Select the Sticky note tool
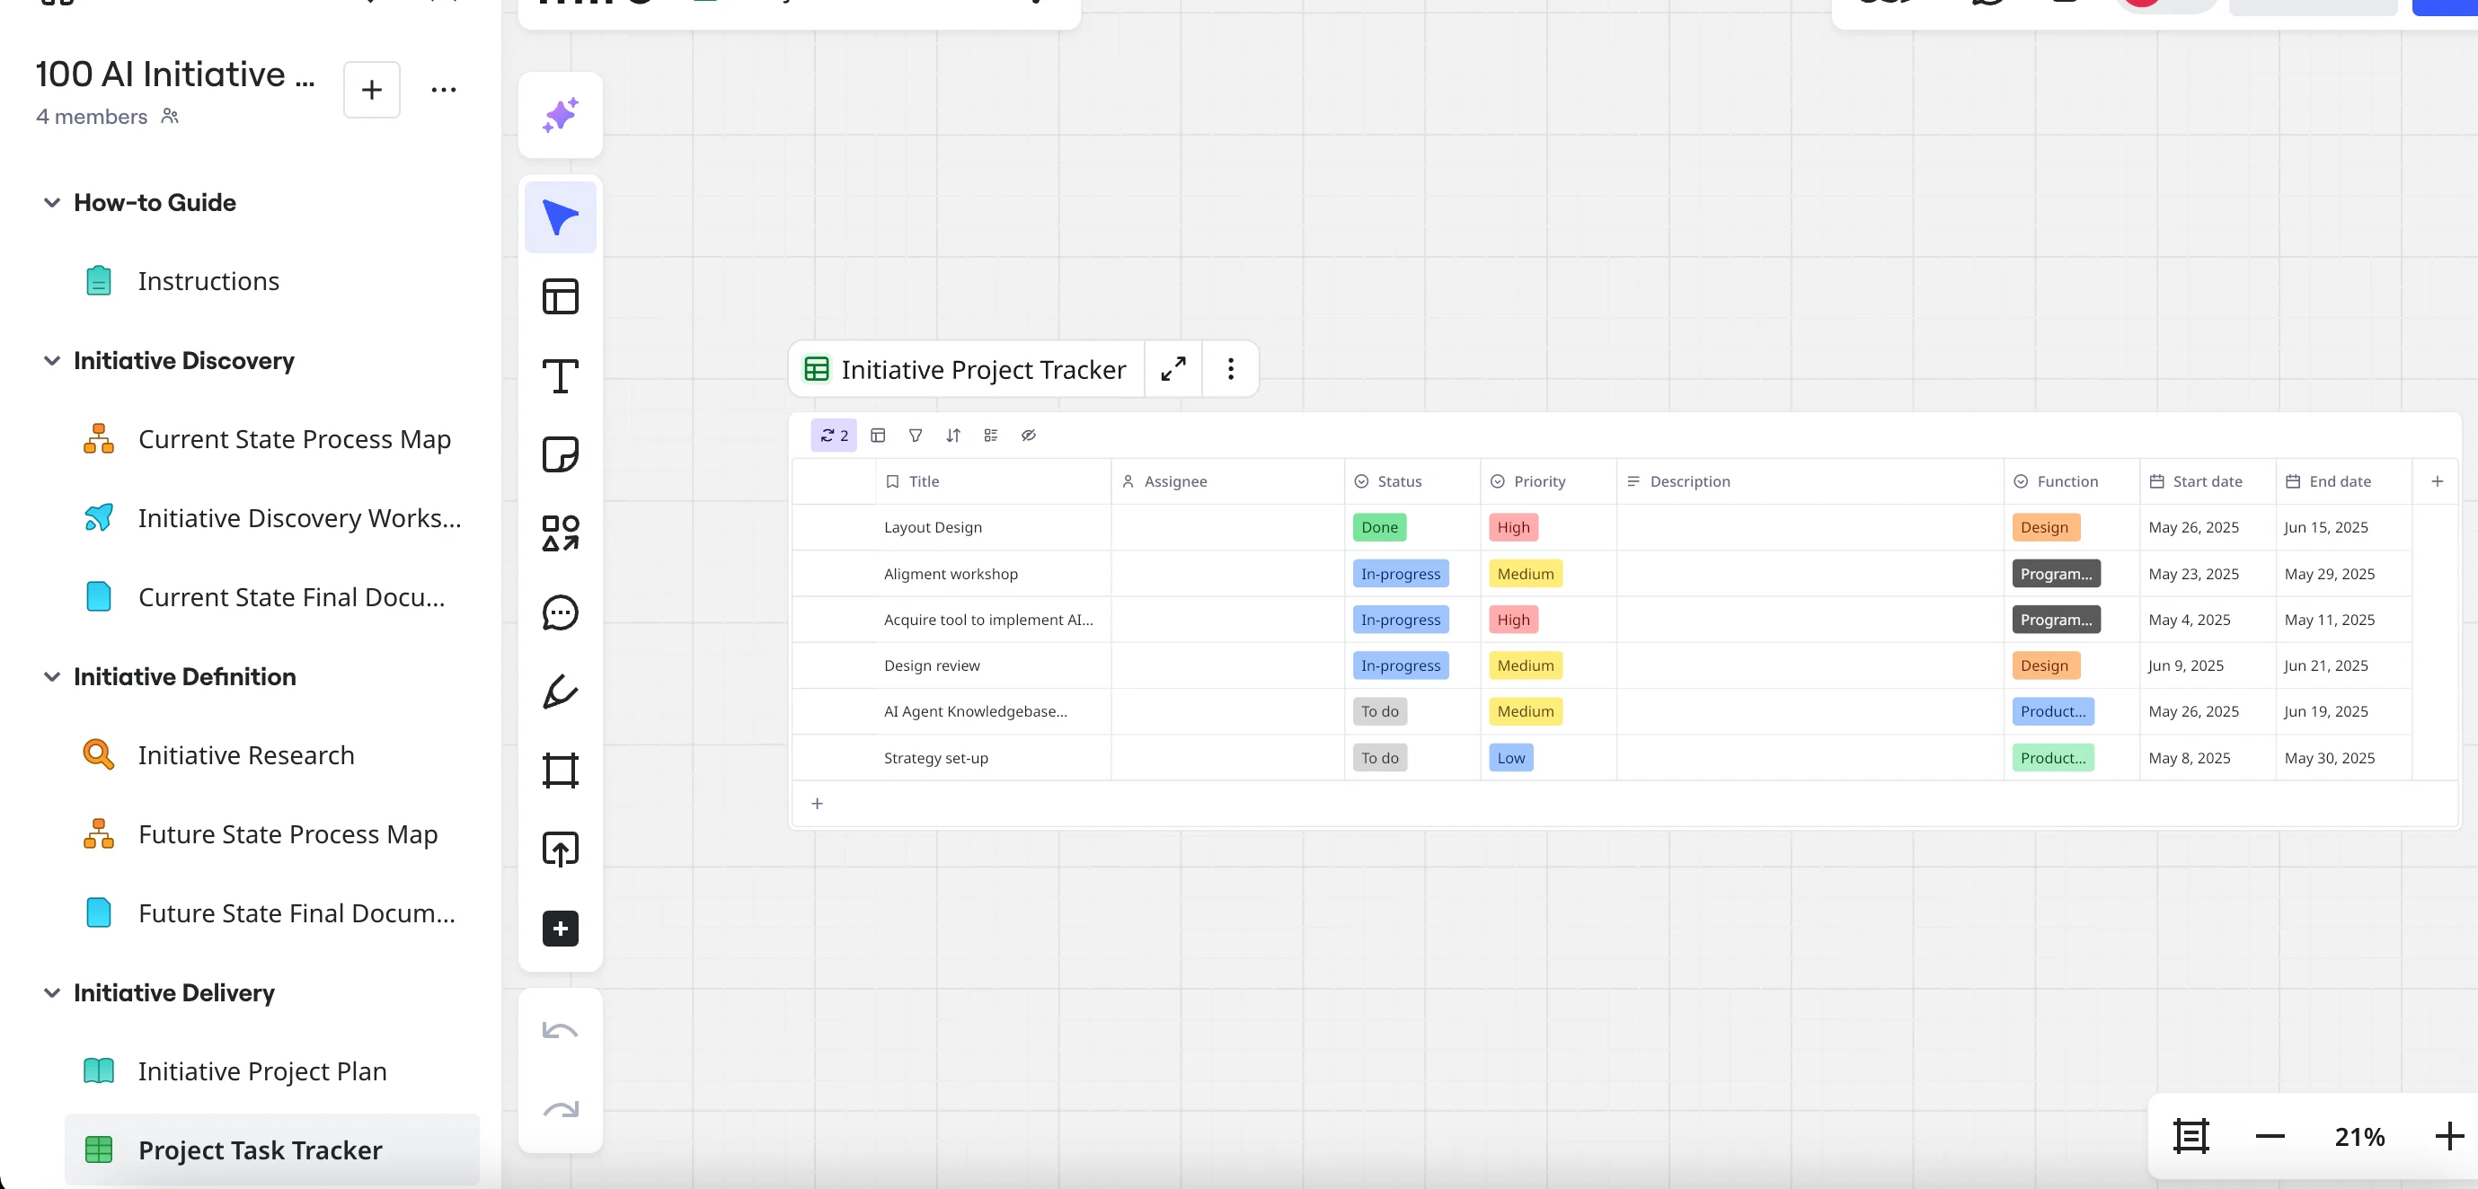This screenshot has width=2478, height=1189. pos(560,454)
